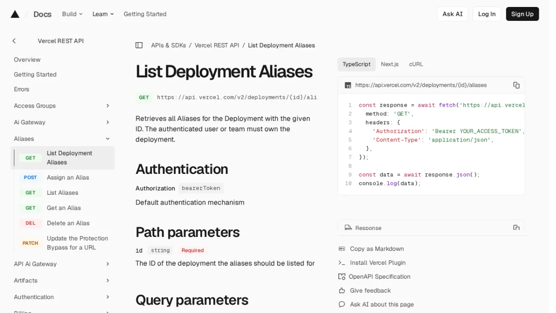Click the Install Vercel Plugin terminal icon

(x=342, y=263)
